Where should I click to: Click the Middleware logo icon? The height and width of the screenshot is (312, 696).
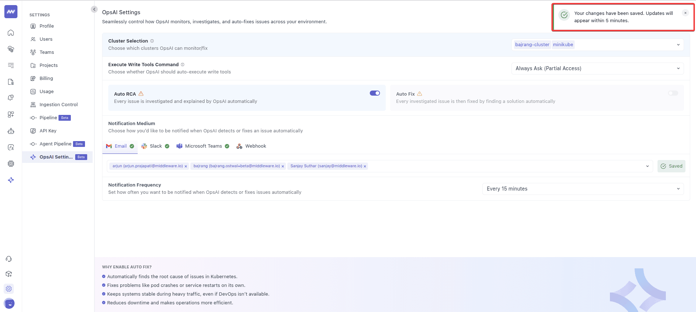[11, 12]
